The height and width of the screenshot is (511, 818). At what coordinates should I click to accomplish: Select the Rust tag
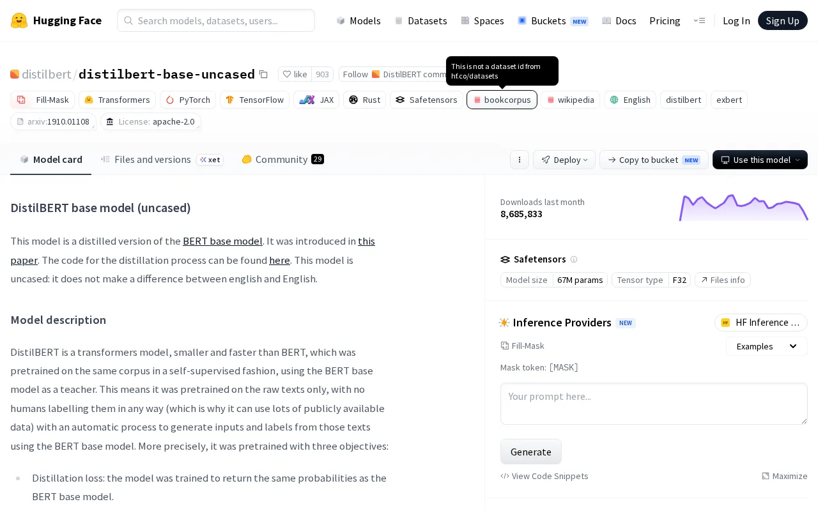point(364,100)
